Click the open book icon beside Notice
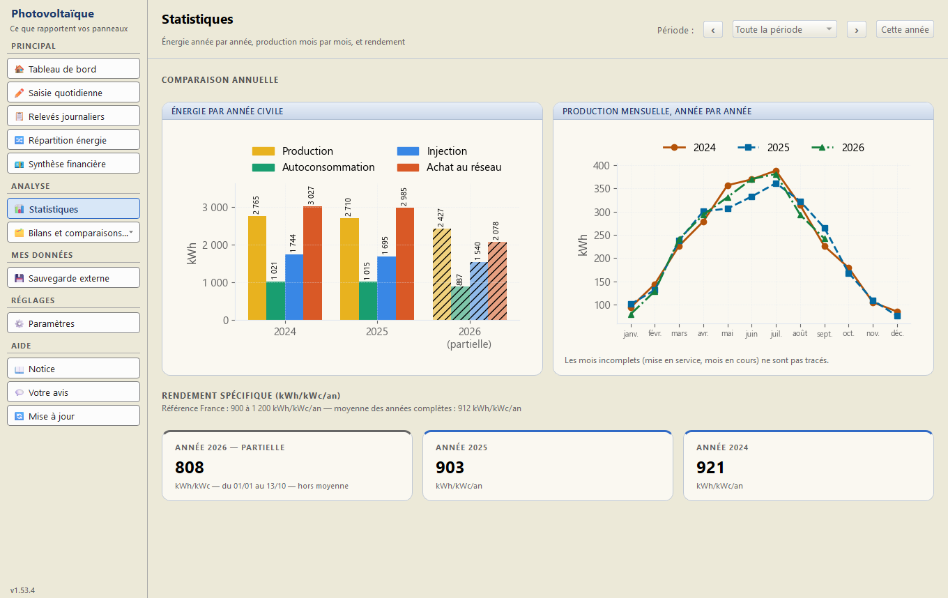Screen dimensions: 948x598 pos(19,369)
